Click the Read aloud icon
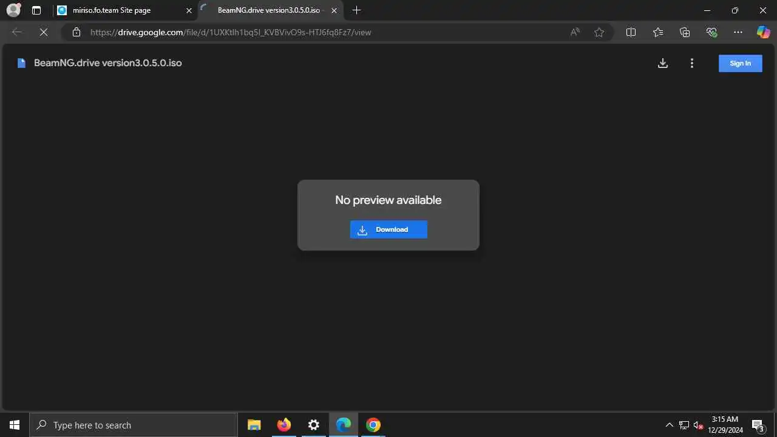The width and height of the screenshot is (777, 437). pos(575,32)
